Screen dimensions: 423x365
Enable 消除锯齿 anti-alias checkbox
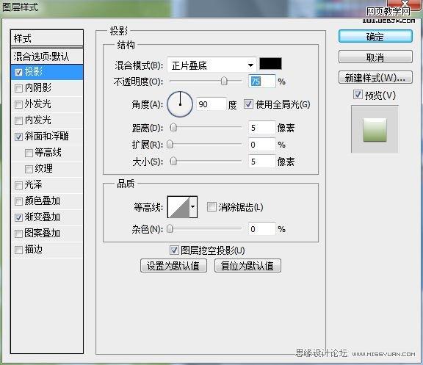[211, 207]
